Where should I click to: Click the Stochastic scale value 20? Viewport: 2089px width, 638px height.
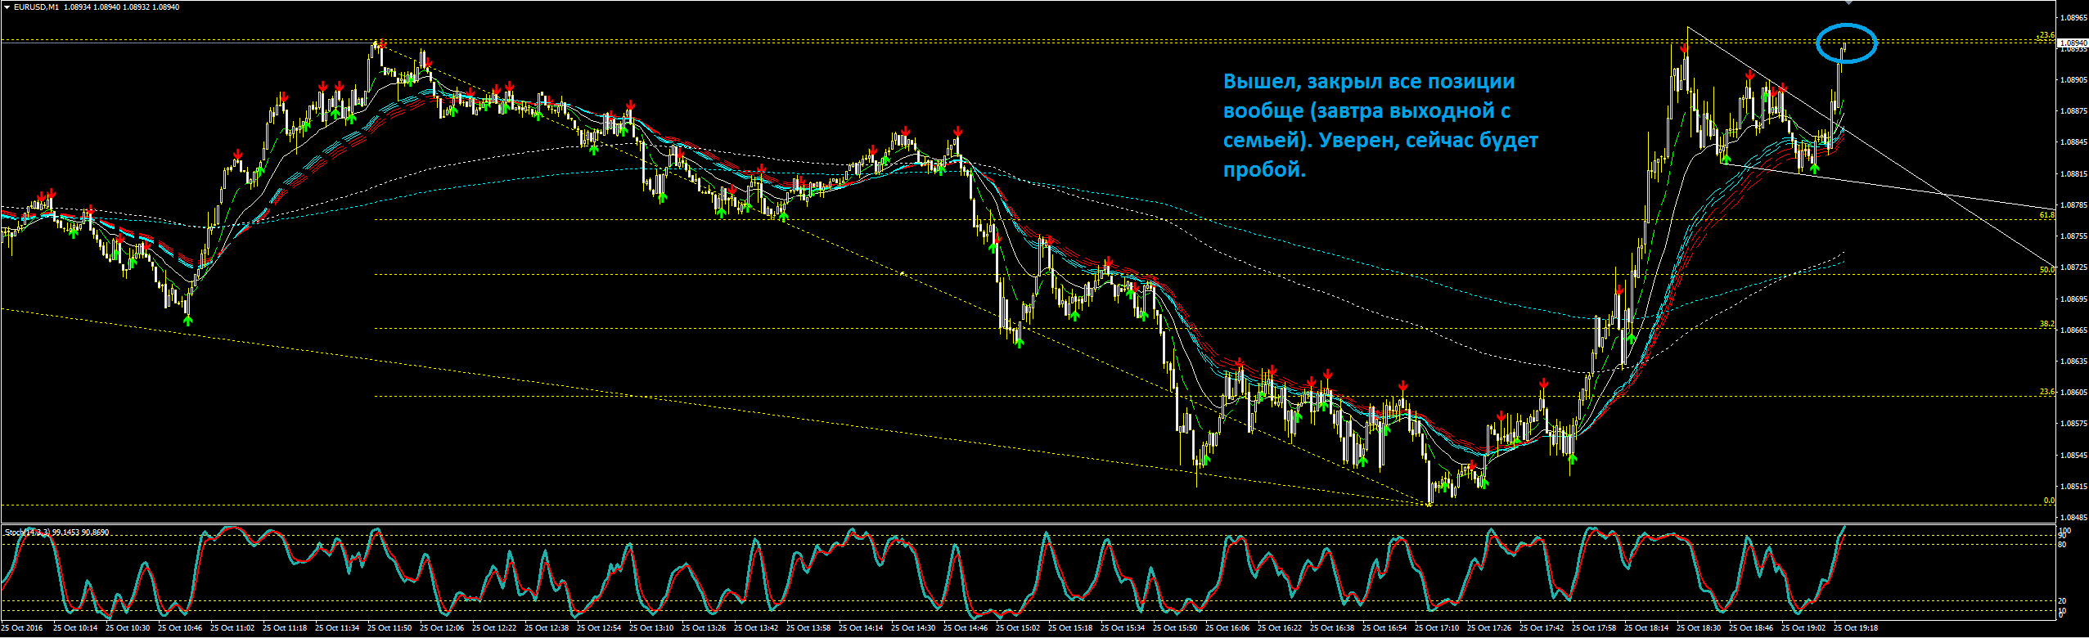[2063, 601]
